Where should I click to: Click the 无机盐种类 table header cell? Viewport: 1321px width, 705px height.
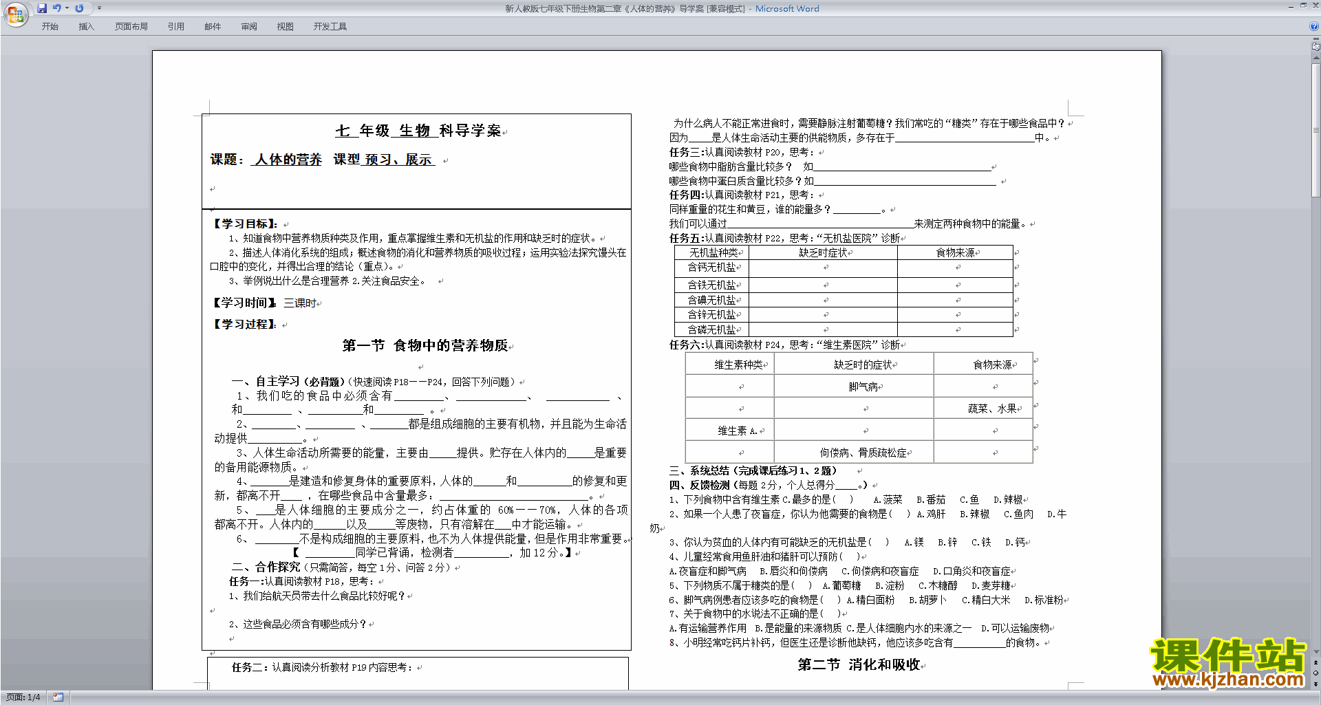(713, 253)
